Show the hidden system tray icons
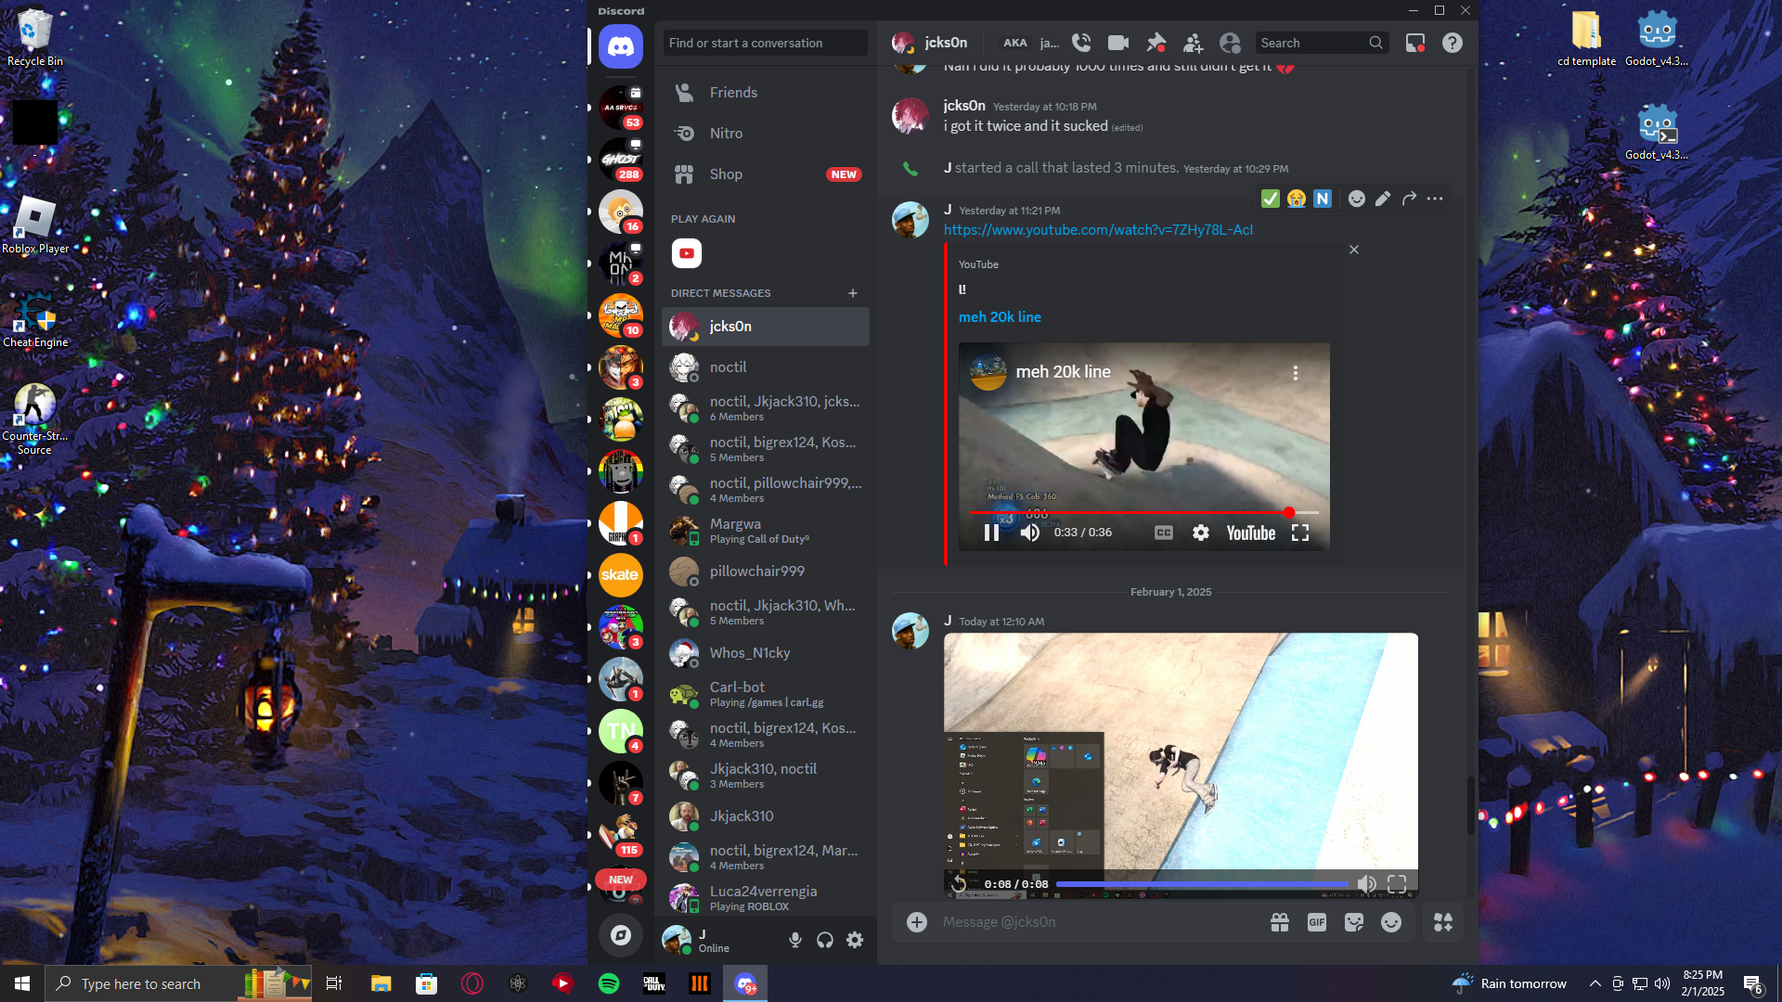Screen dimensions: 1782x1002 1595,983
